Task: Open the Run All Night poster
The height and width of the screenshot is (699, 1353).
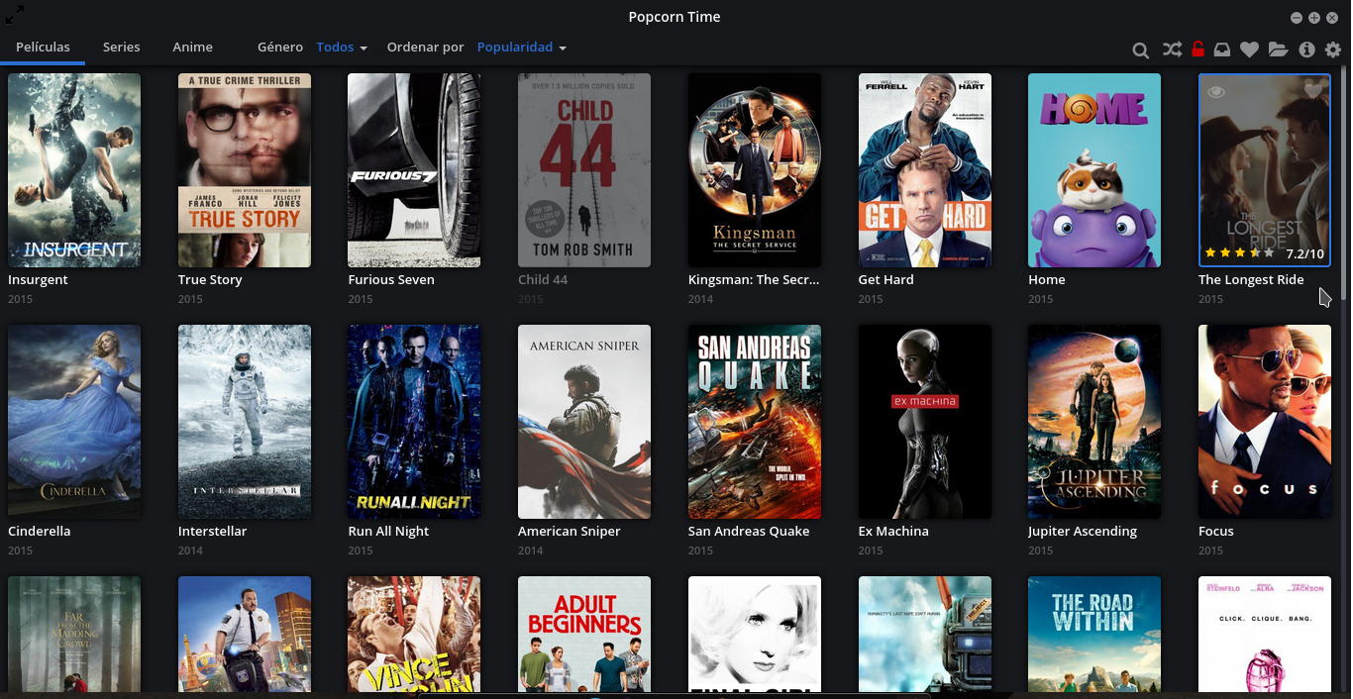Action: 414,422
